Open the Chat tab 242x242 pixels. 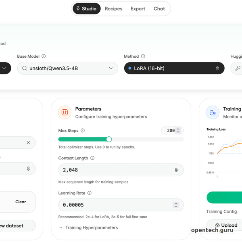coord(159,9)
